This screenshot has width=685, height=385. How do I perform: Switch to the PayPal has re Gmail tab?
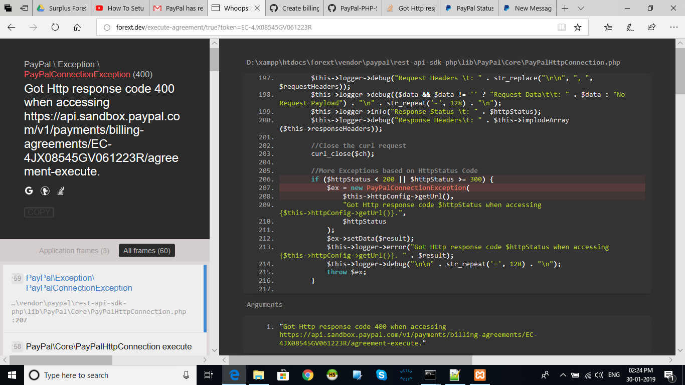(x=178, y=8)
